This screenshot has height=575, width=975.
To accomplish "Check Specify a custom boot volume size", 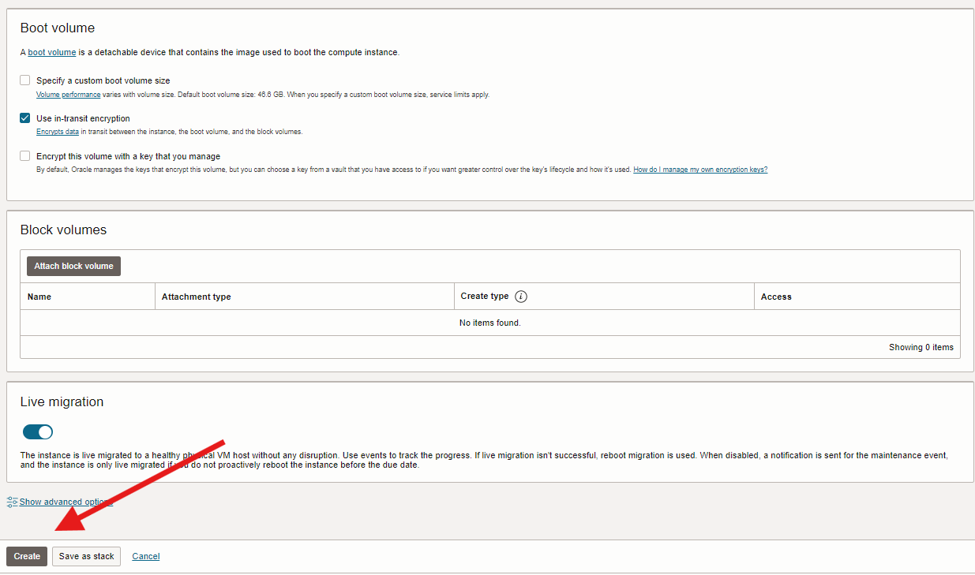I will coord(24,80).
